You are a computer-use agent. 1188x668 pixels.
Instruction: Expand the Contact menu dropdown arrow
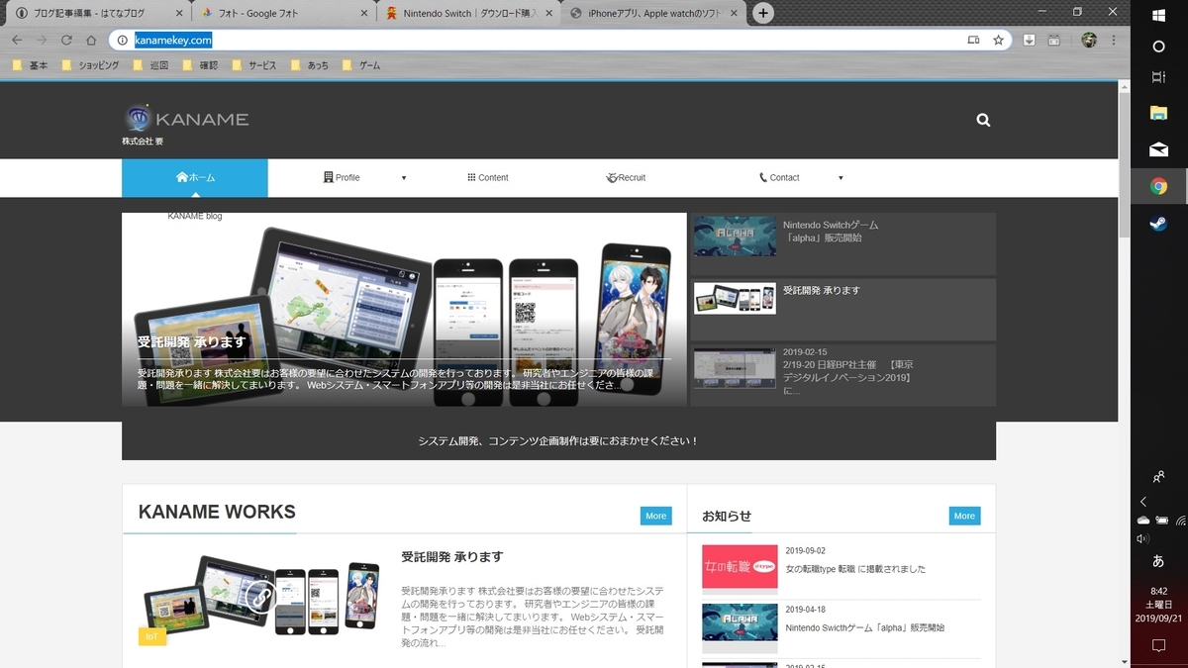[x=841, y=178]
